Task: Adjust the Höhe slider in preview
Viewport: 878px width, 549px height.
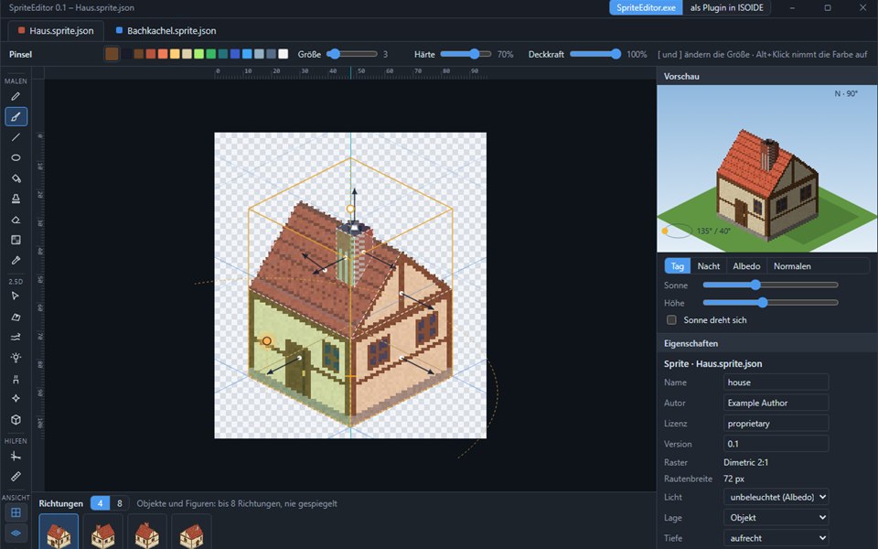Action: (x=770, y=303)
